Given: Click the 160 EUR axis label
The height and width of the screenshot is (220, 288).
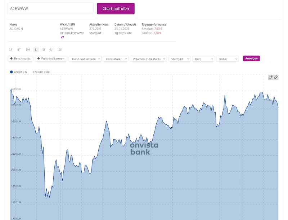Looking at the screenshot, I should pyautogui.click(x=16, y=202).
